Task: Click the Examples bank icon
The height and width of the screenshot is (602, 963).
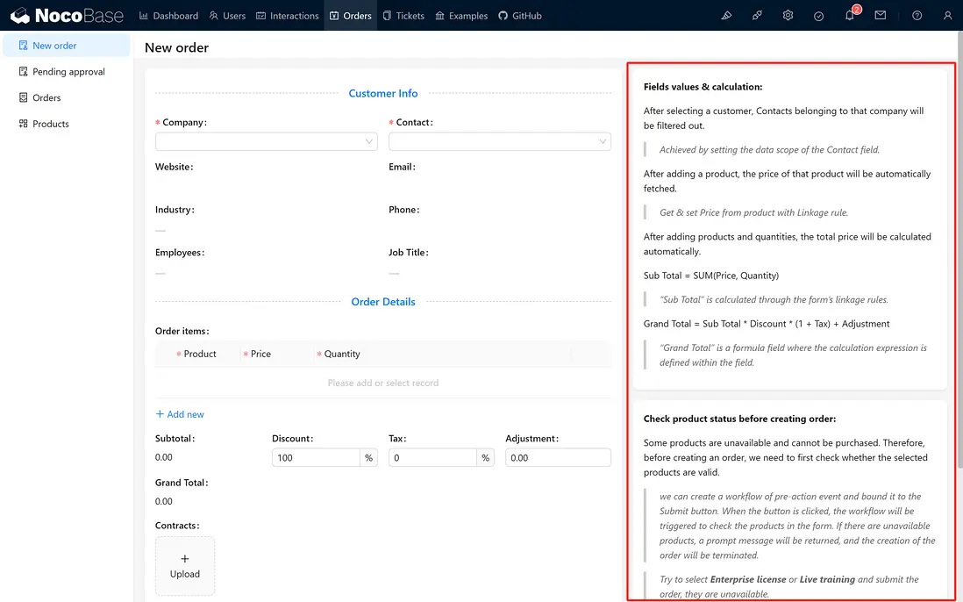Action: [x=439, y=16]
